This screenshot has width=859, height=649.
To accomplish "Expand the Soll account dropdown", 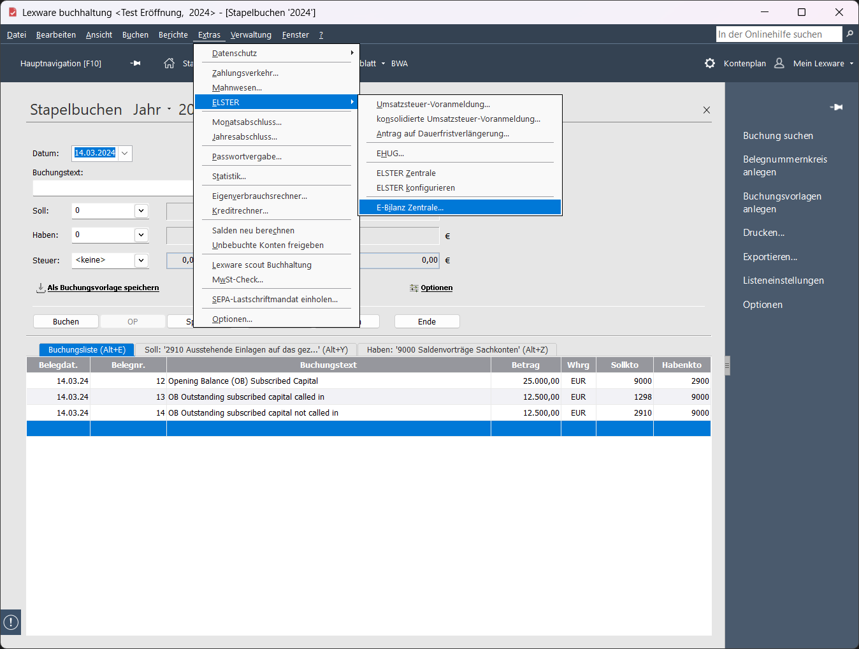I will point(141,210).
